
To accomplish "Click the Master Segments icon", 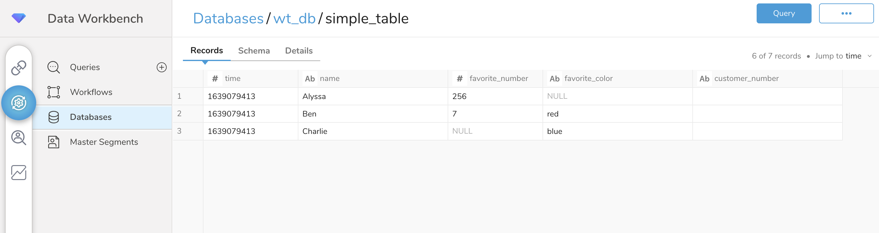I will (54, 142).
